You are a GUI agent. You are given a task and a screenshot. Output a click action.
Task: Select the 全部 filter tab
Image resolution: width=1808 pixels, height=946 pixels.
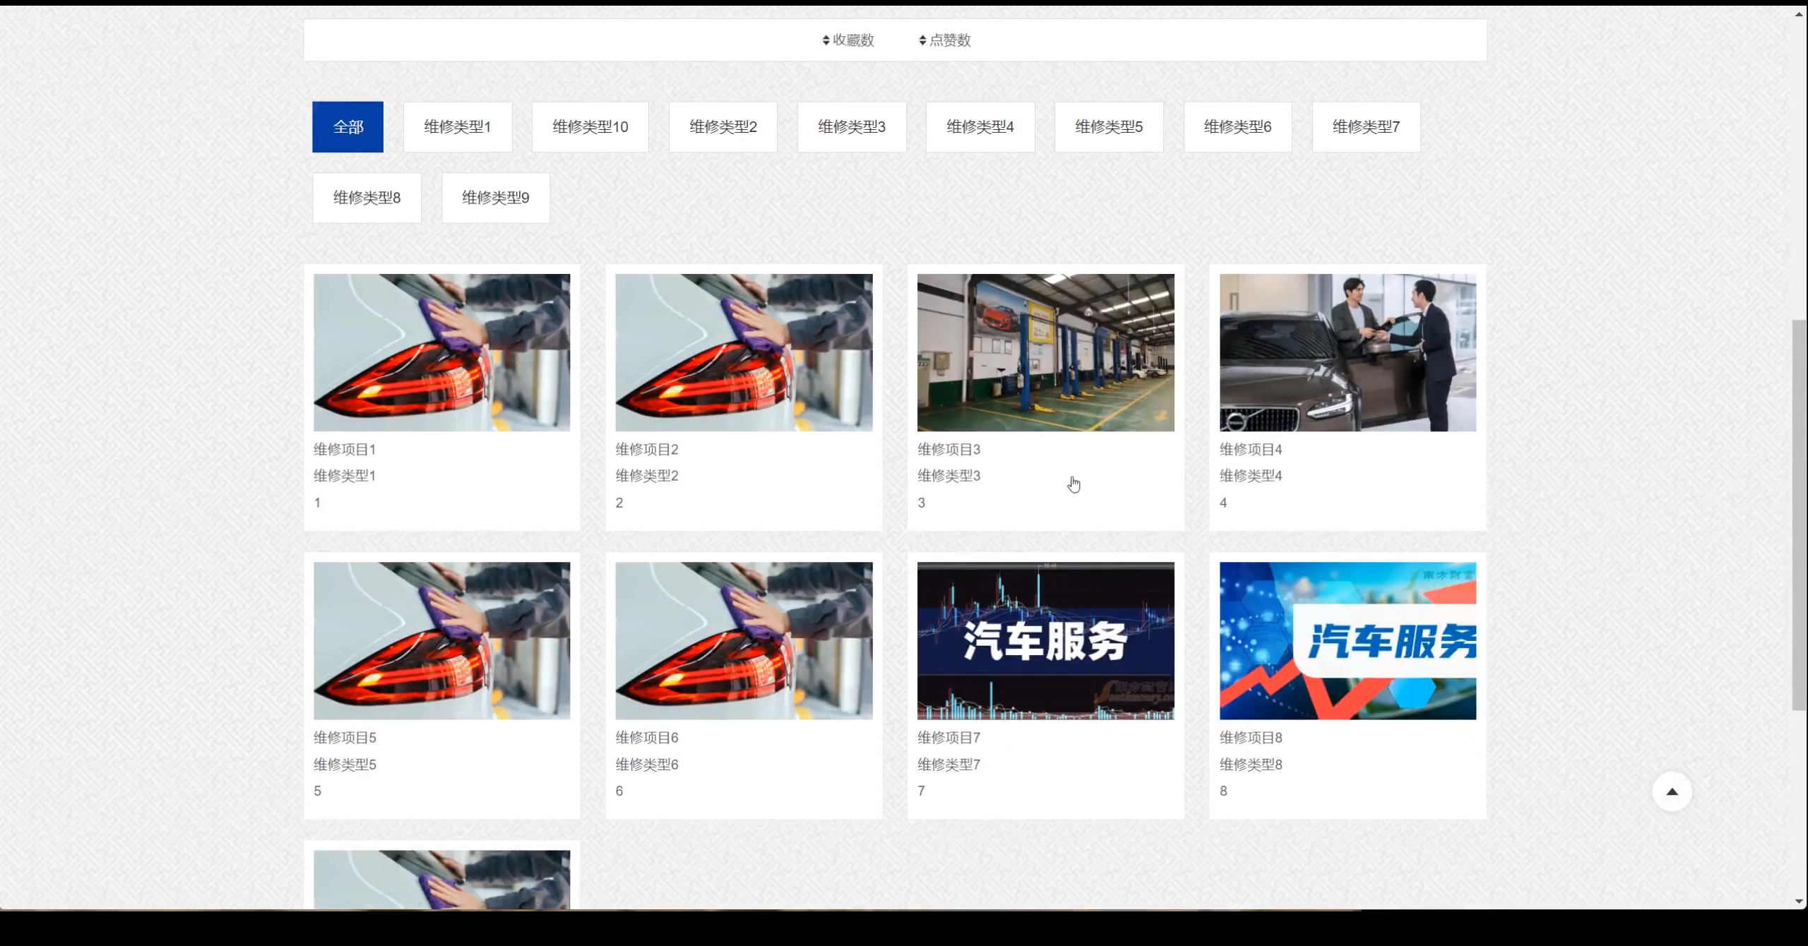tap(347, 127)
